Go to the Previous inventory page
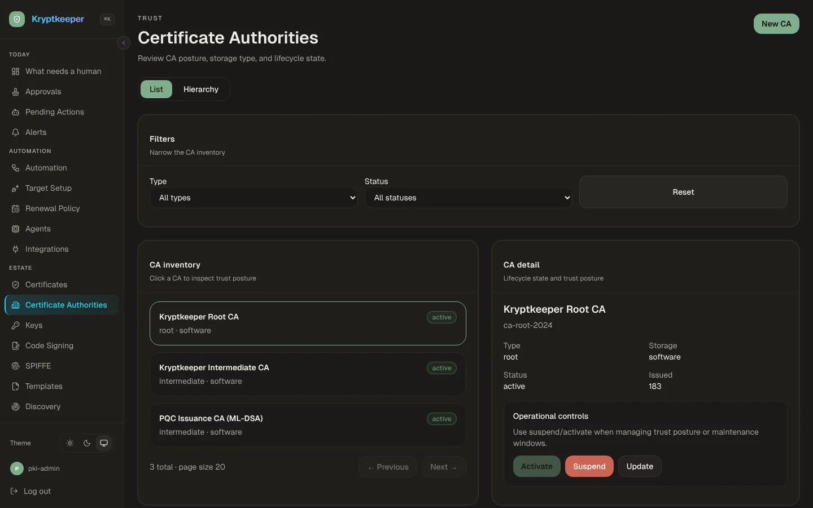The height and width of the screenshot is (508, 813). point(388,467)
